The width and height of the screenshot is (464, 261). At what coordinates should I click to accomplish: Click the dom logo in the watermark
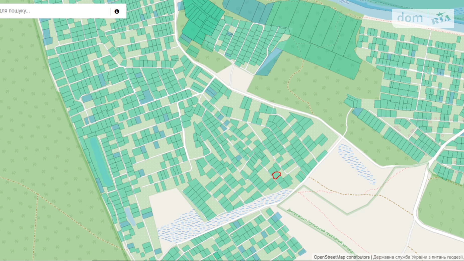(x=410, y=18)
